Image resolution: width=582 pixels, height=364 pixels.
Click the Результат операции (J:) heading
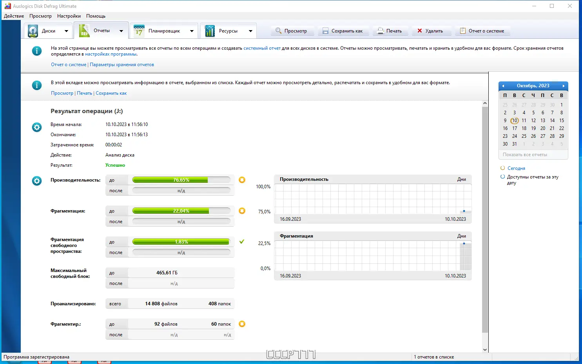[87, 111]
